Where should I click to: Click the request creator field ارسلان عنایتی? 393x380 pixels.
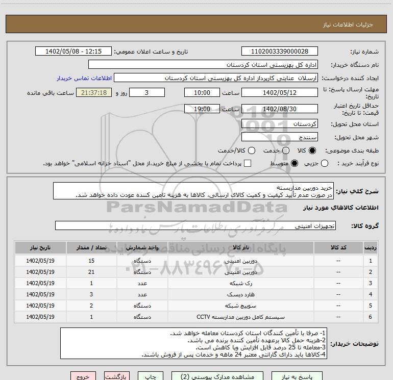tap(216, 78)
